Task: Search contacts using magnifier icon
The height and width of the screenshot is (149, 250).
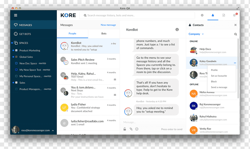Action: pyautogui.click(x=236, y=34)
